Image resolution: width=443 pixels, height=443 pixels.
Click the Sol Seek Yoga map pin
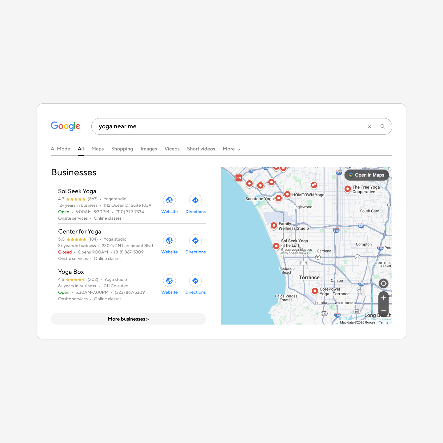pos(276,246)
